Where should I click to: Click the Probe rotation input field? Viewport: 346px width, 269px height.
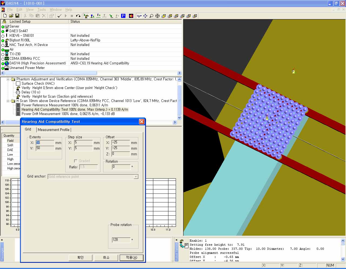pos(121,240)
